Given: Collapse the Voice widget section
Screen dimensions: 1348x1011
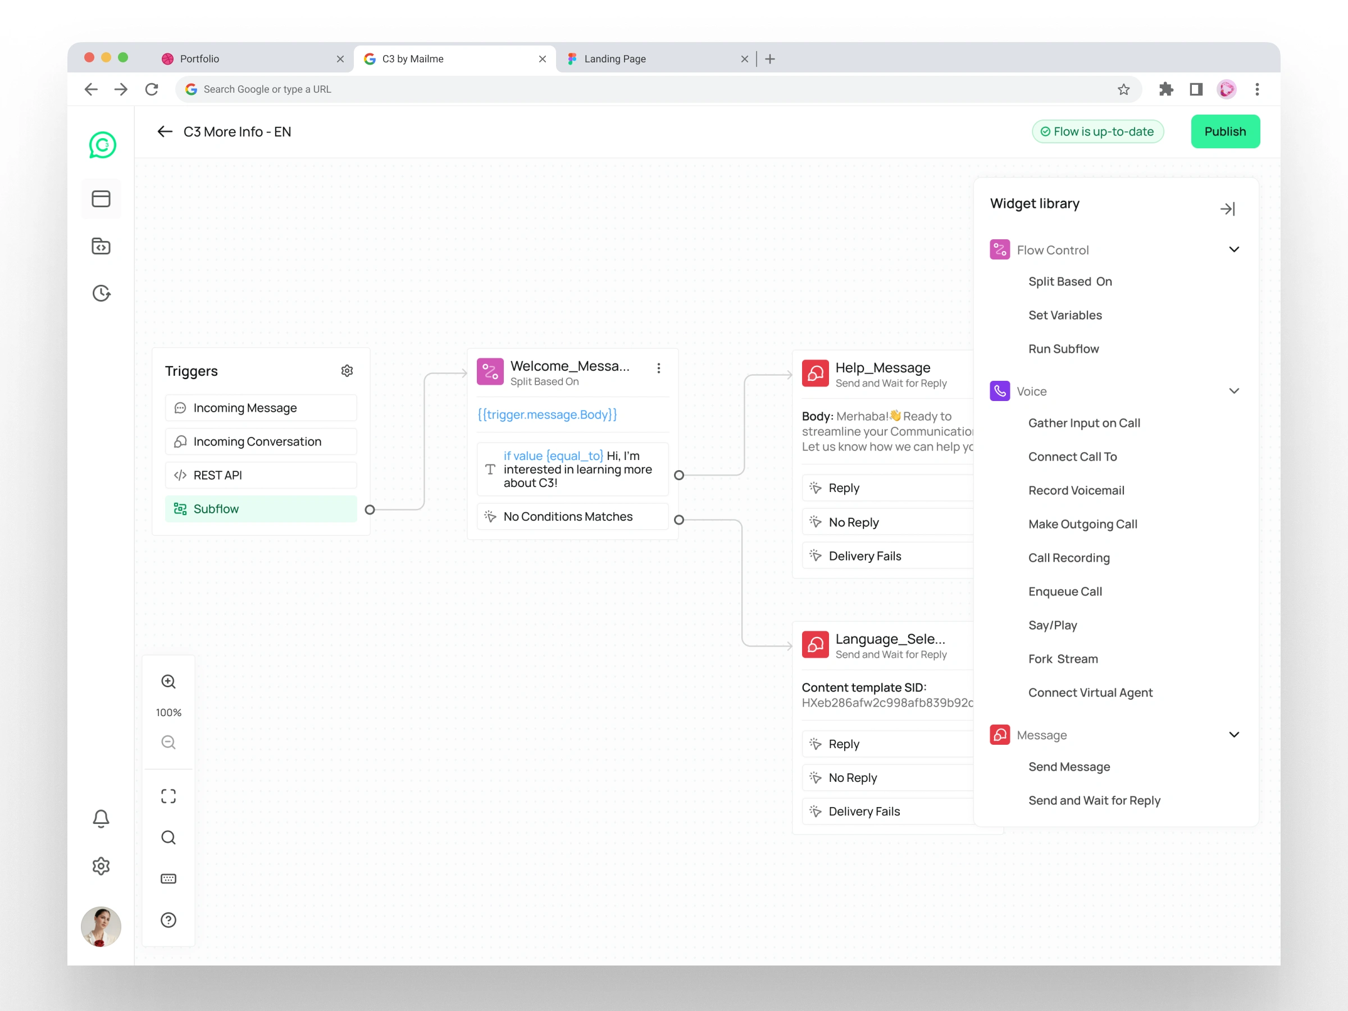Looking at the screenshot, I should pyautogui.click(x=1235, y=390).
